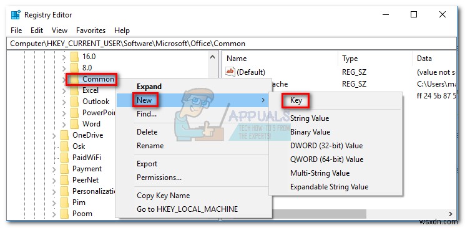Click the folder icon next to 16.0
This screenshot has width=465, height=228.
click(74, 56)
